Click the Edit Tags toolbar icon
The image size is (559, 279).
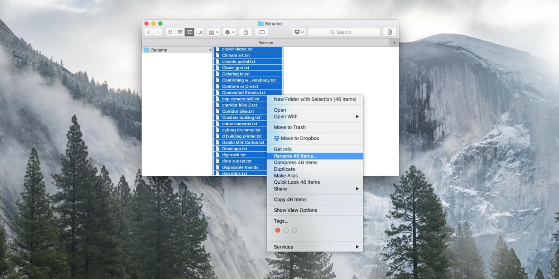tap(262, 32)
